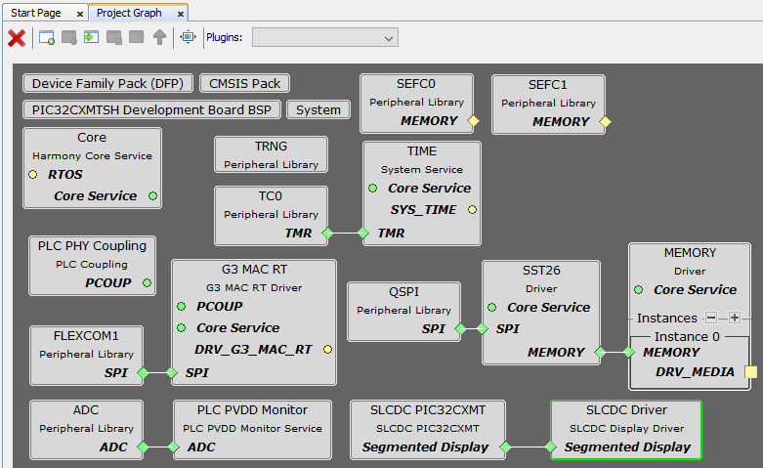
Task: Click the Core Service green circle on Core block
Action: 152,195
